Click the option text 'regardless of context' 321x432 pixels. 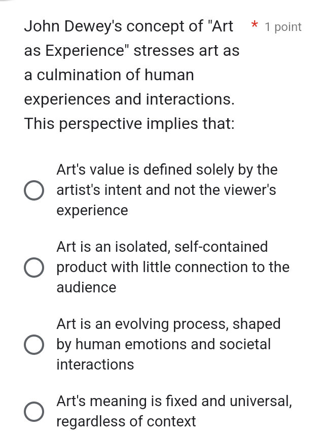click(125, 421)
